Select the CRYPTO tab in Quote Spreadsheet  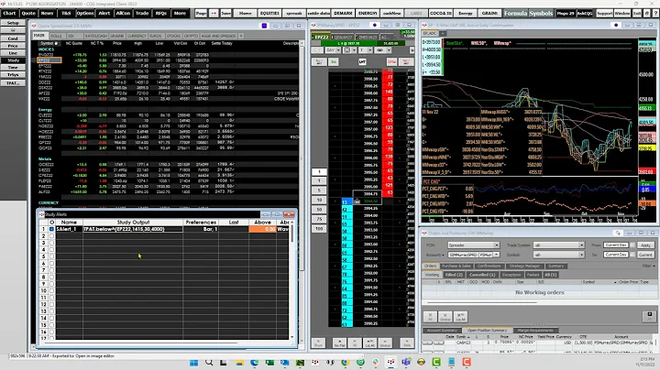(191, 36)
